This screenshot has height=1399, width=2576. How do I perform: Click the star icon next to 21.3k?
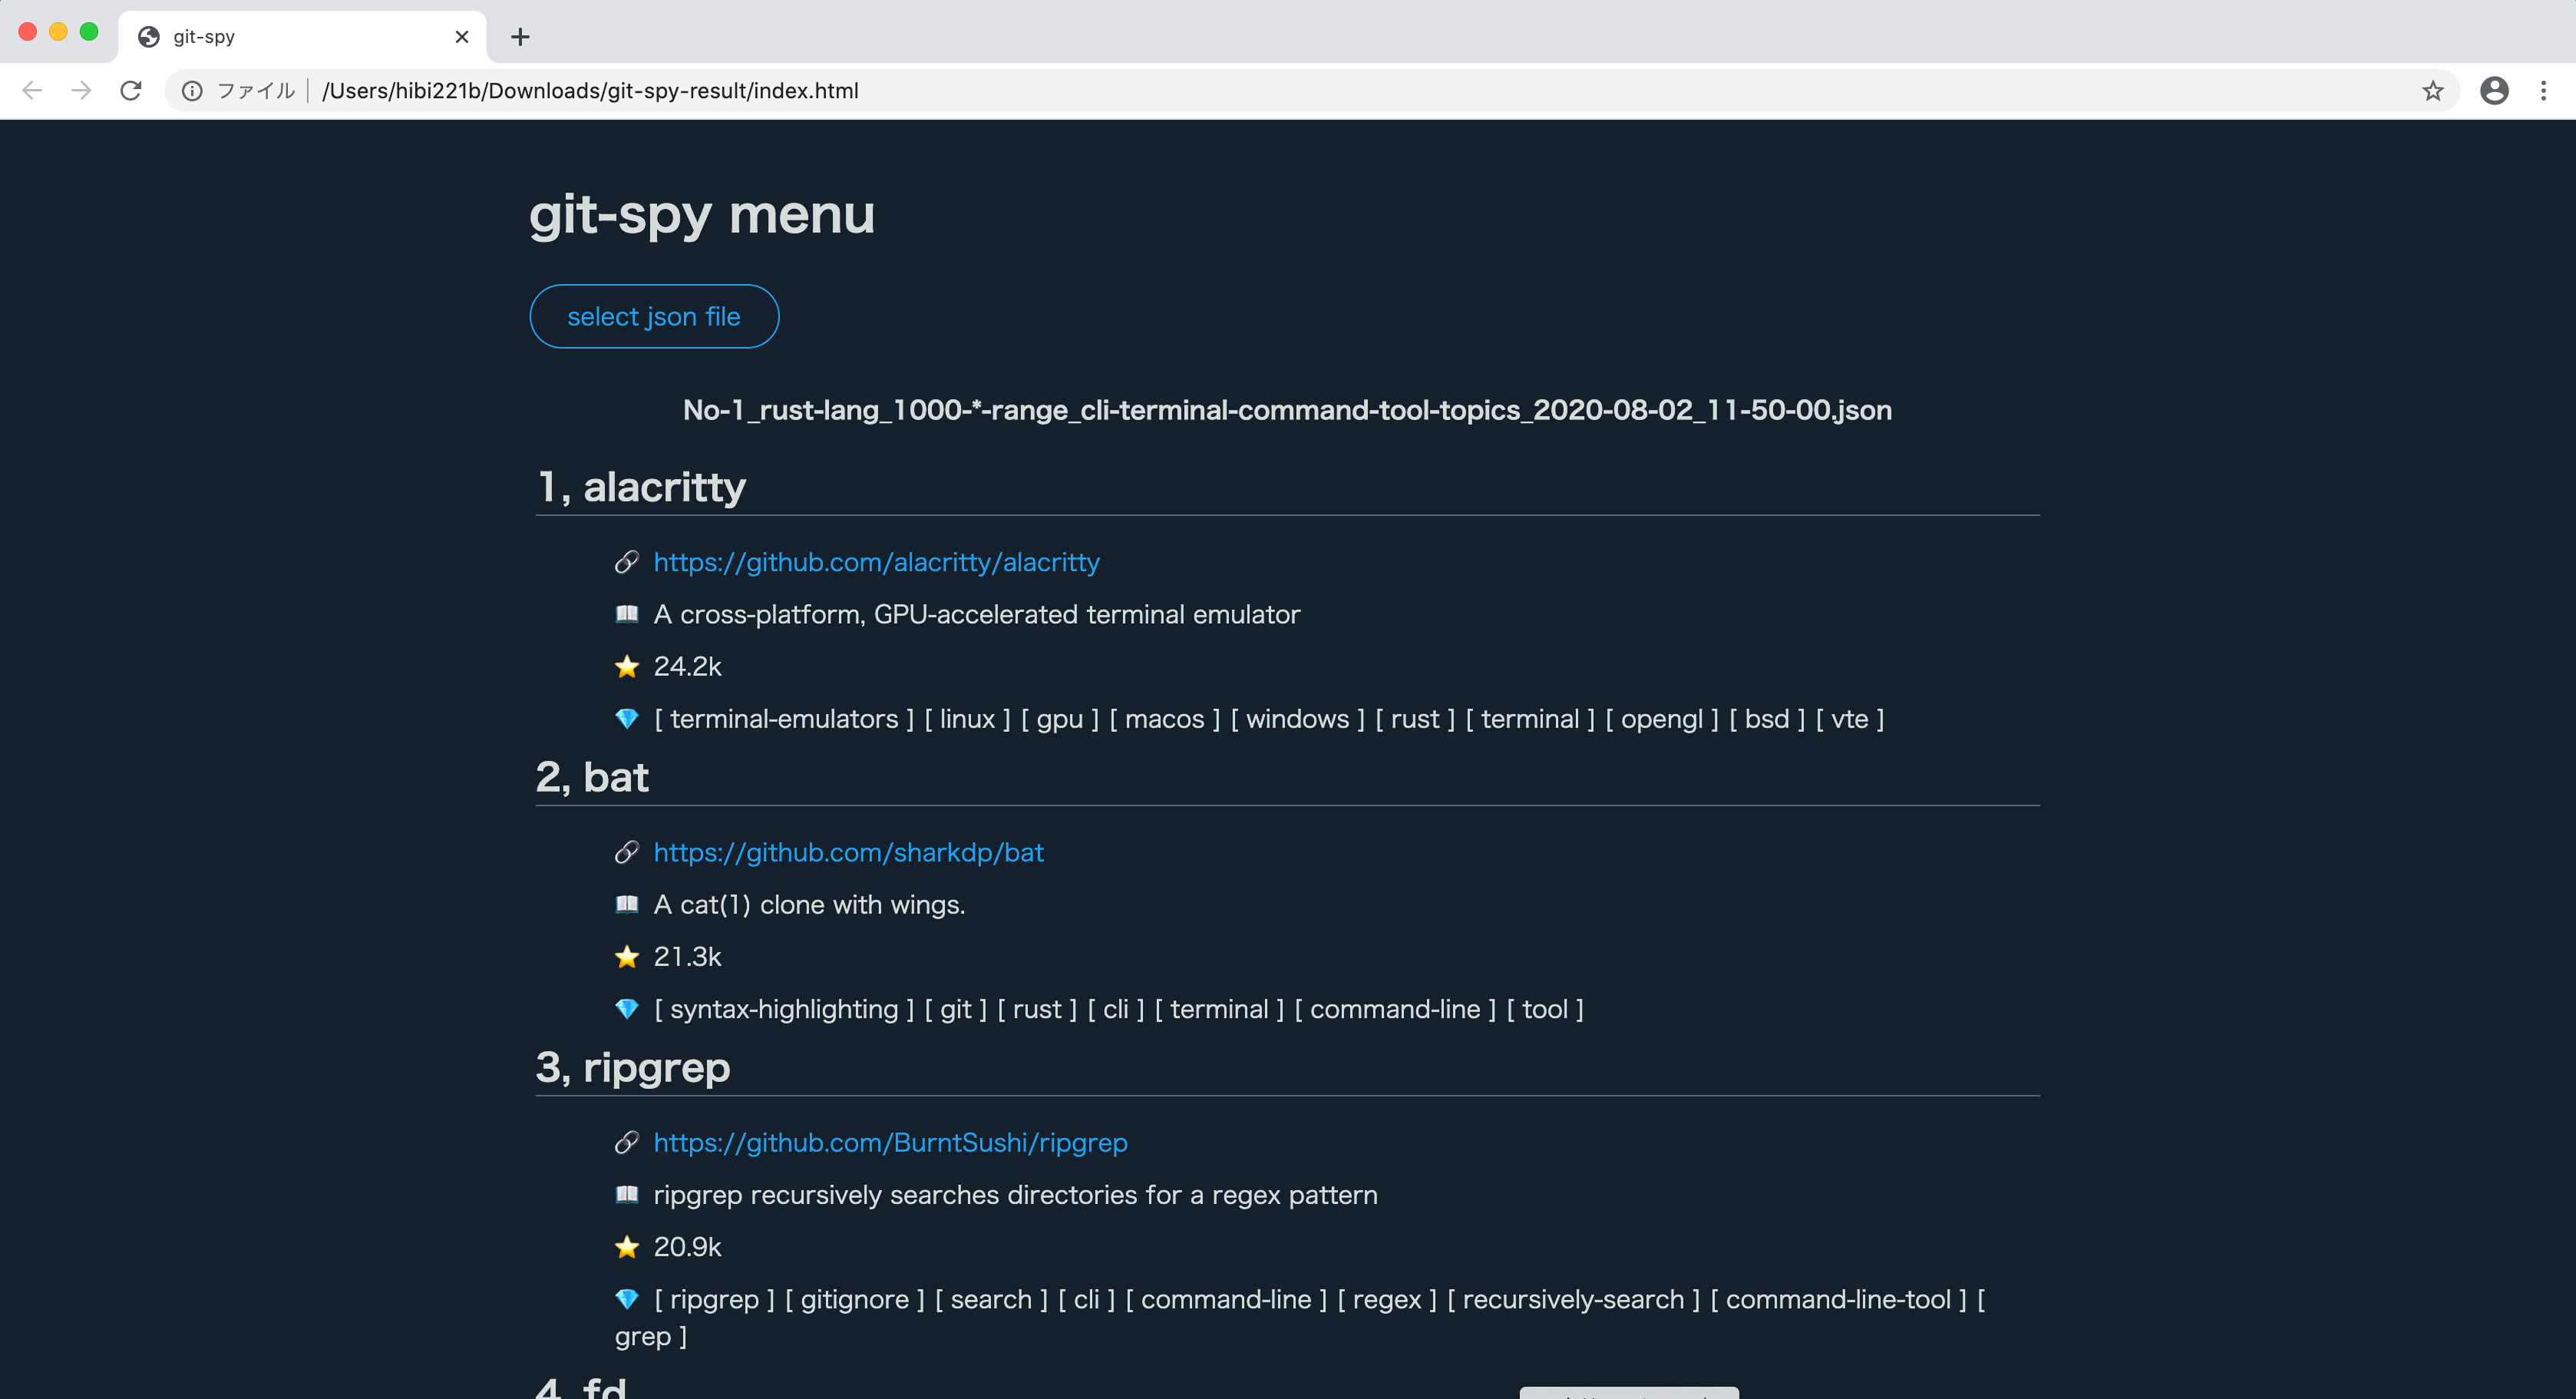[x=627, y=956]
